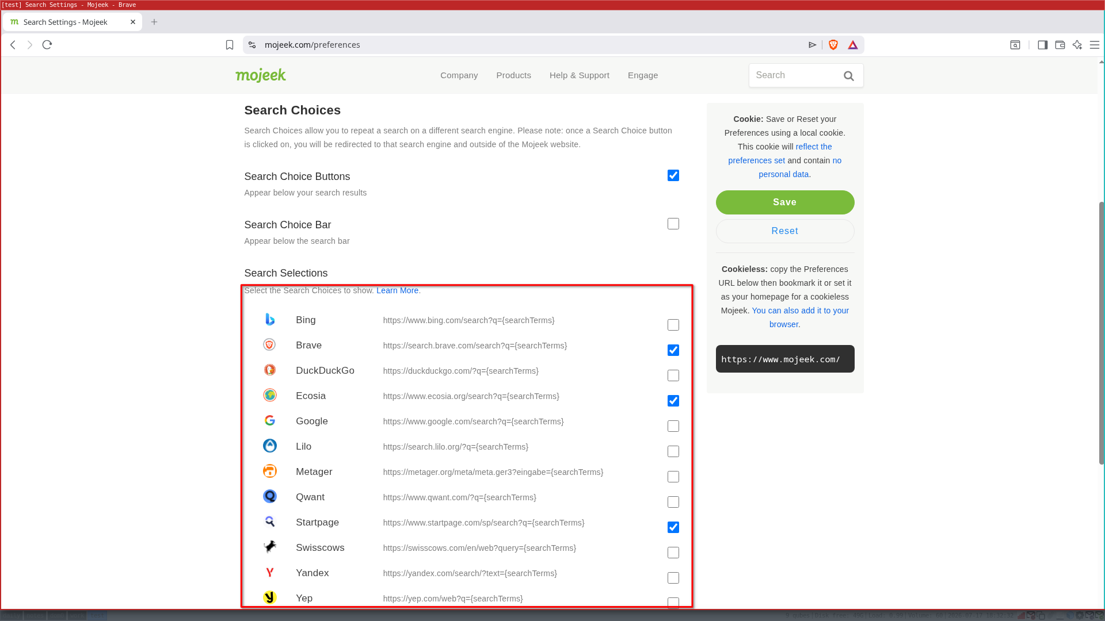Click the send/share arrow icon in address bar
The image size is (1105, 621).
tap(813, 45)
